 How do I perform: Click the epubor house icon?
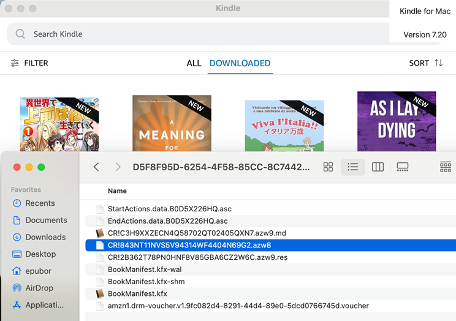click(17, 271)
